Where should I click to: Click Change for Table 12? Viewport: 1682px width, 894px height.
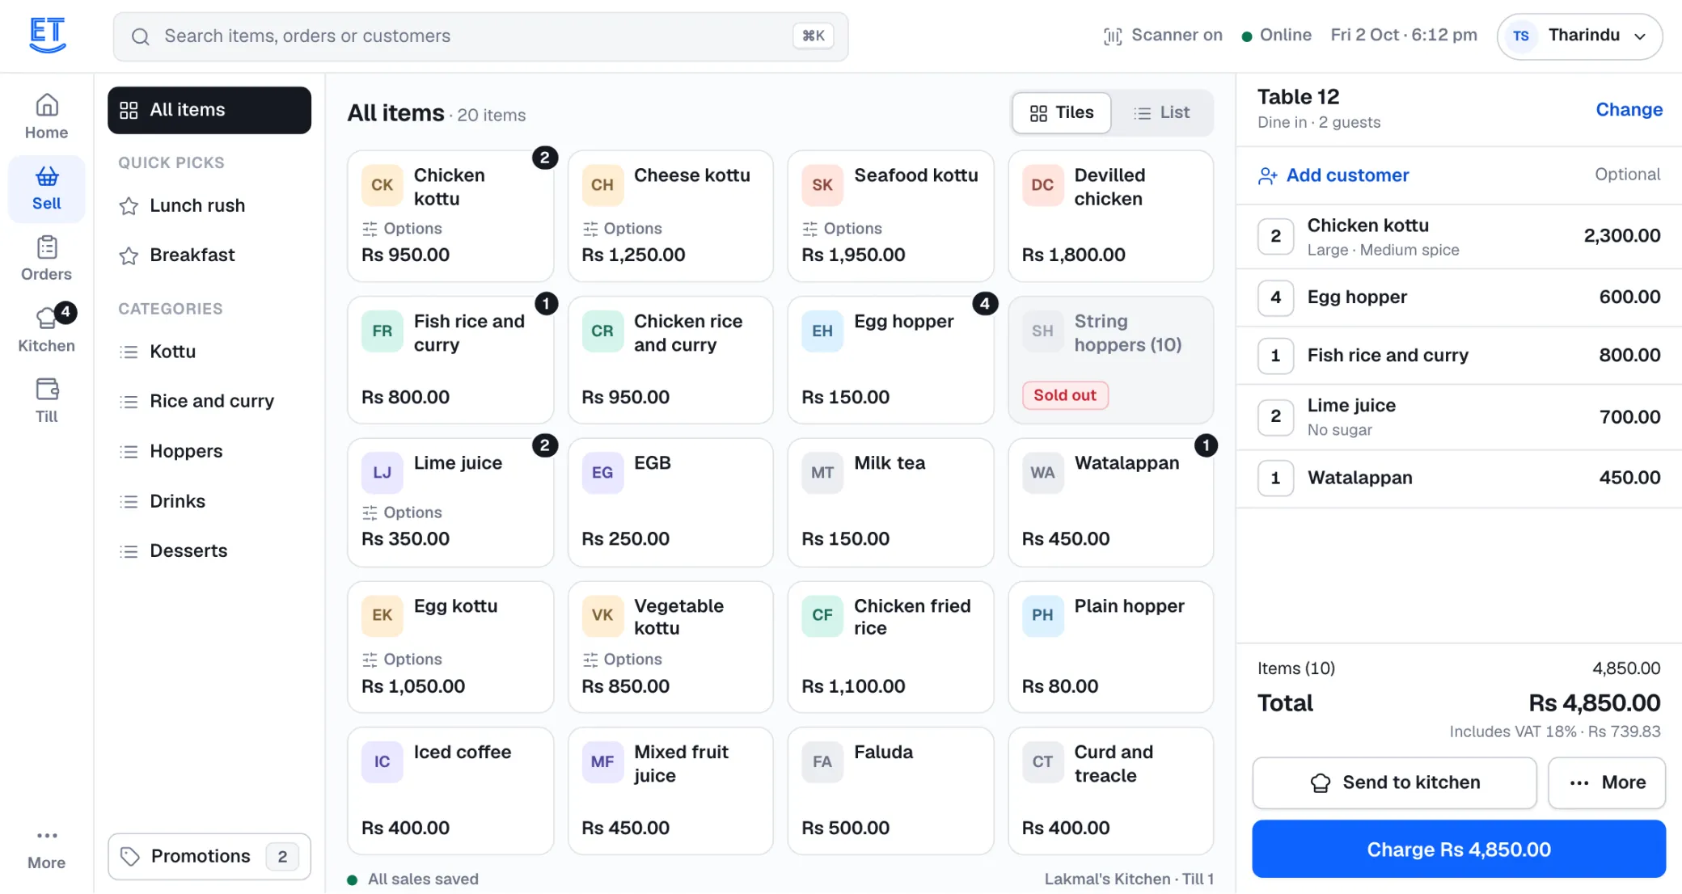tap(1629, 109)
